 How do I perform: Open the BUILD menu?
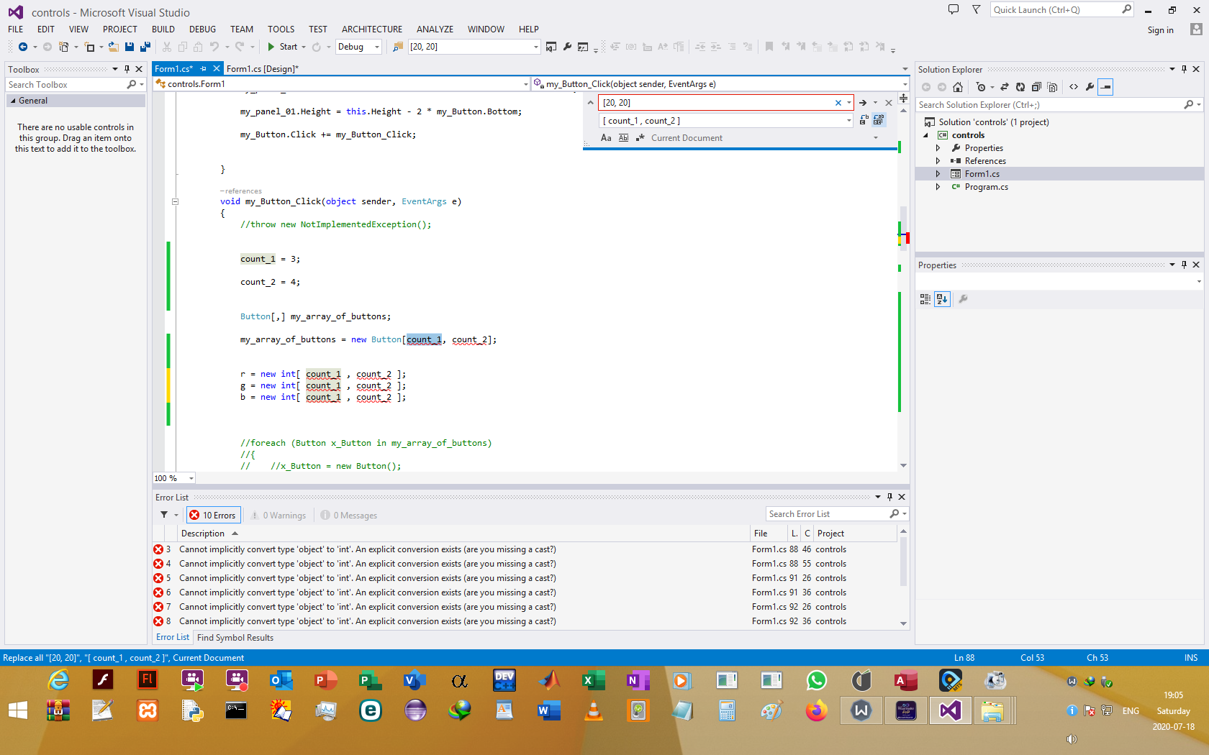(163, 29)
